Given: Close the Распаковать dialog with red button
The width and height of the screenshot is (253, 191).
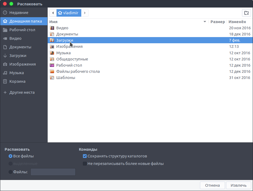Looking at the screenshot, I should [5, 4].
